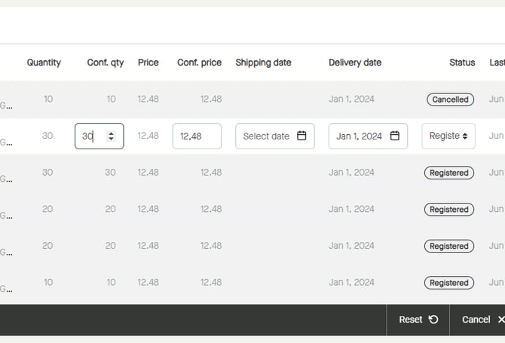
Task: Click the Conf. price input showing 12,48
Action: point(197,136)
